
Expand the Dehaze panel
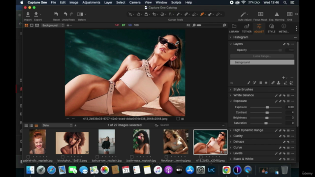click(x=230, y=142)
